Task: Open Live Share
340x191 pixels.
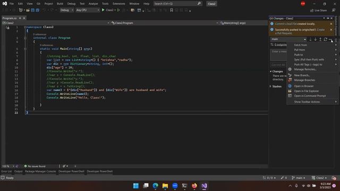Action: [319, 10]
